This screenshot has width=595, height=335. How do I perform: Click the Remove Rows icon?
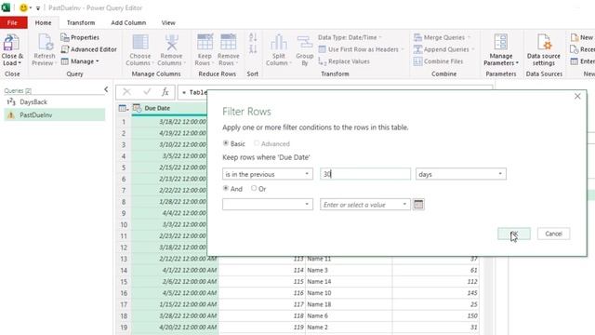click(229, 42)
